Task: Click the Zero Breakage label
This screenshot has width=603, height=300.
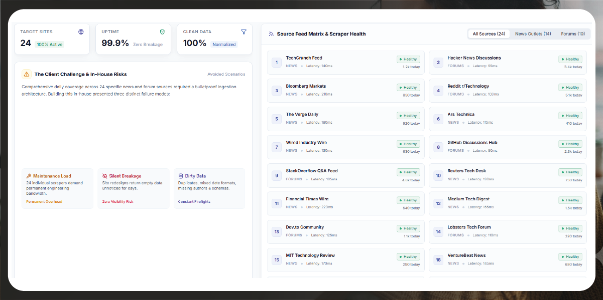Action: 148,45
